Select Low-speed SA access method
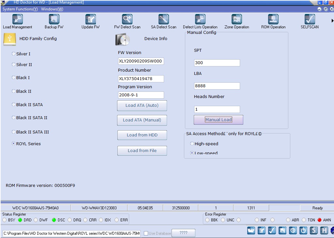Screen dimensions: 334x238 click(192, 153)
